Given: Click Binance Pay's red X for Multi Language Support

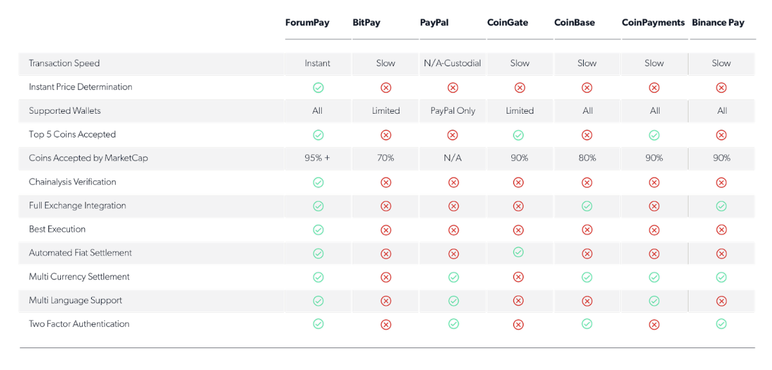Looking at the screenshot, I should click(x=721, y=301).
